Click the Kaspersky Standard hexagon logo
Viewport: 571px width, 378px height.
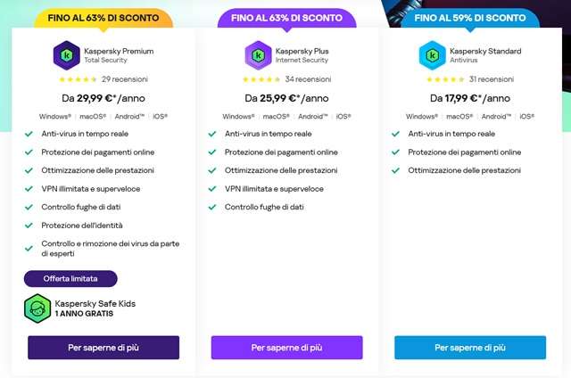point(433,55)
